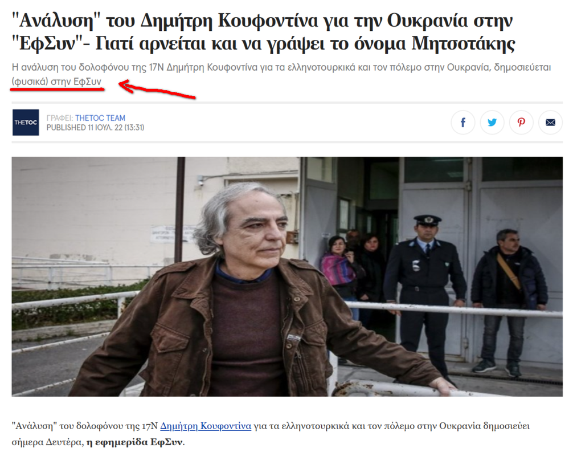Screen dimensions: 573x456
Task: Click the first body paragraph text
Action: point(271,434)
